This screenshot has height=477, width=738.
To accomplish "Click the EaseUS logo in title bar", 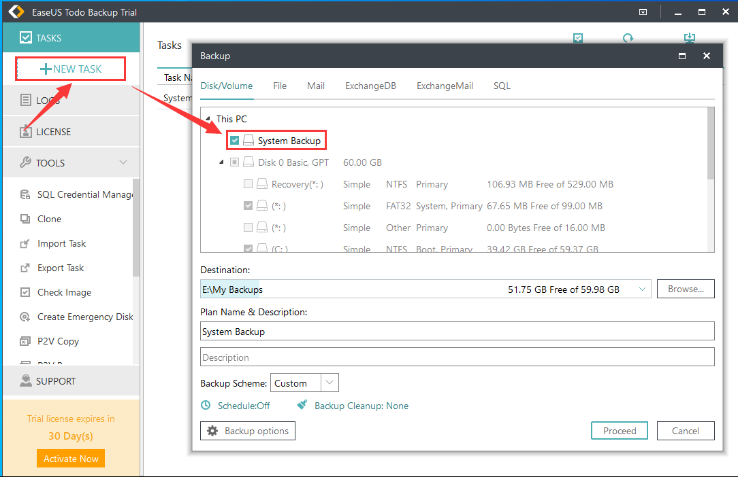I will point(16,12).
